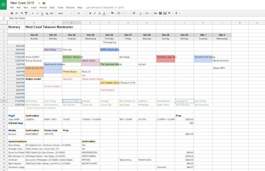The height and width of the screenshot is (171, 265).
Task: Open the Tools menu
Action: click(60, 8)
